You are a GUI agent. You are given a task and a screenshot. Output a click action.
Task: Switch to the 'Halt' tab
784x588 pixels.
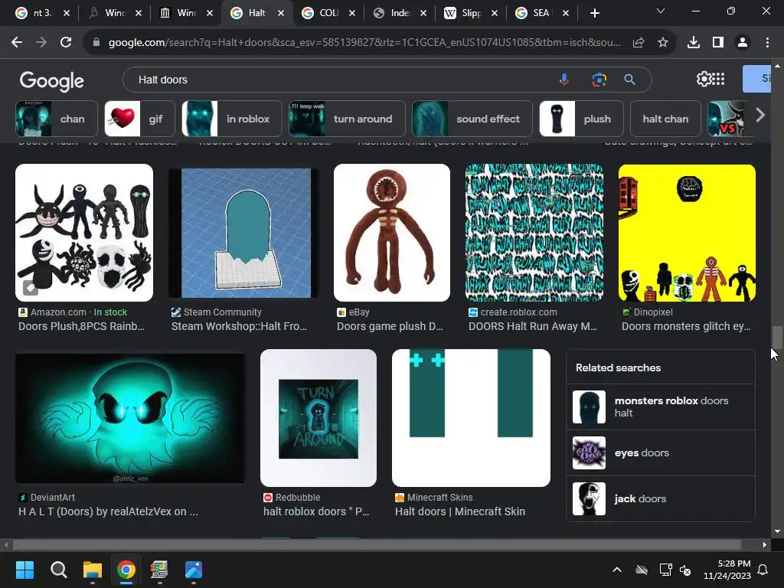(257, 13)
